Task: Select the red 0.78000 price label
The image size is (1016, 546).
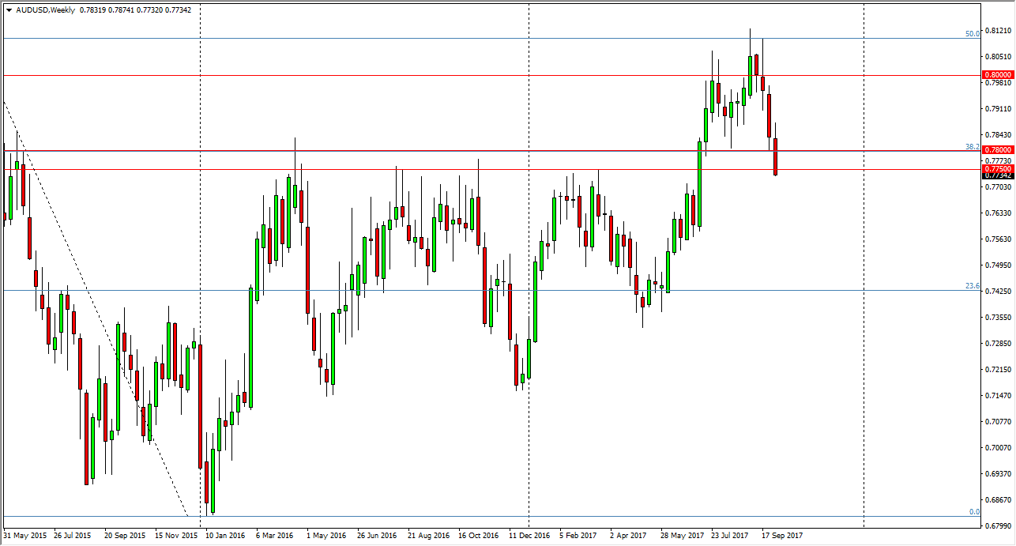Action: pyautogui.click(x=997, y=149)
